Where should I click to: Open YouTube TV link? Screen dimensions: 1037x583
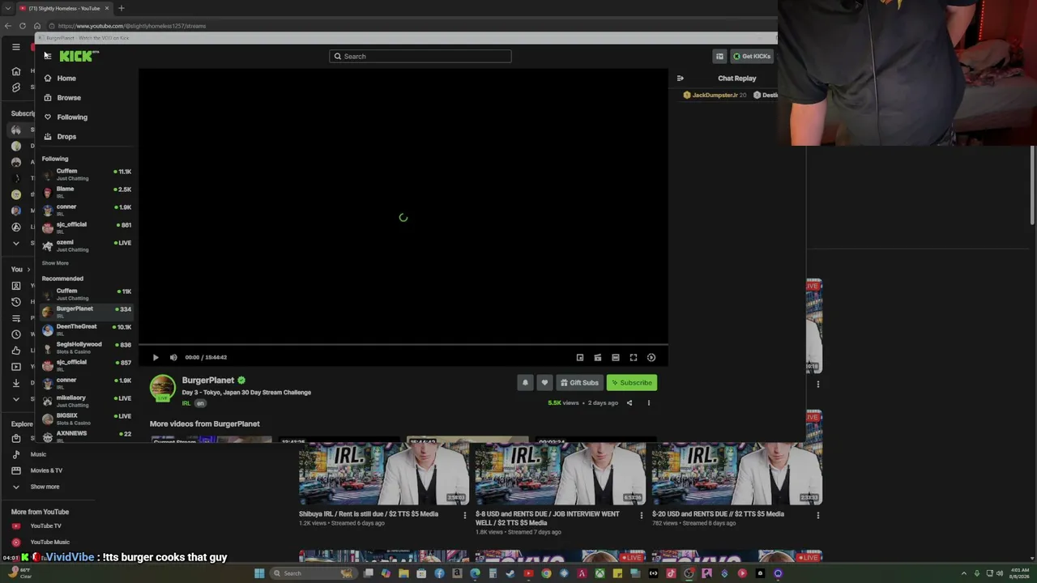click(x=45, y=526)
